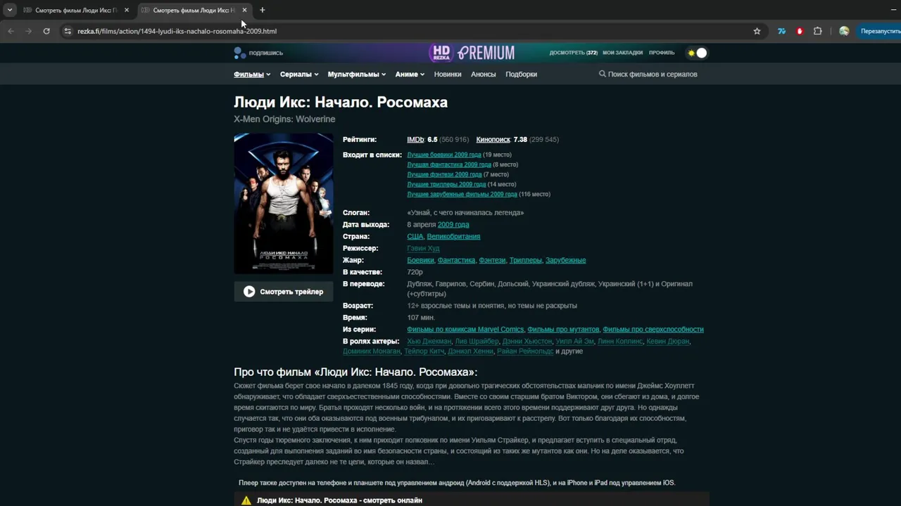Screen dimensions: 901x506
Task: Open the Великобритания country link
Action: pyautogui.click(x=453, y=237)
